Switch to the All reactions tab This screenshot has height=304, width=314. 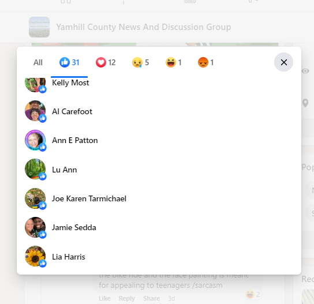pyautogui.click(x=38, y=62)
